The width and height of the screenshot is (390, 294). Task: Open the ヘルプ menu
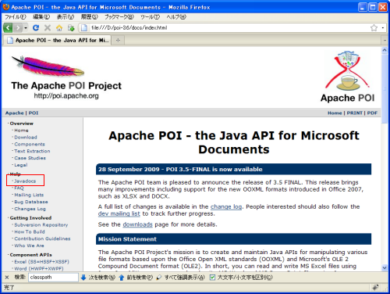click(x=176, y=17)
